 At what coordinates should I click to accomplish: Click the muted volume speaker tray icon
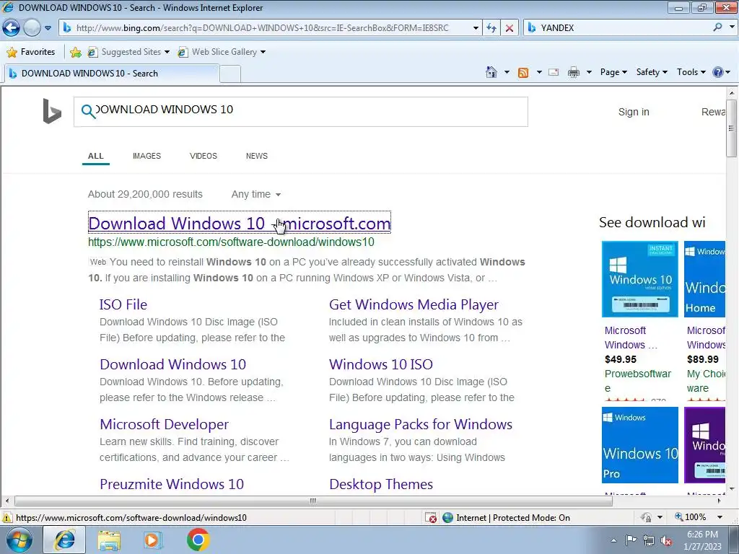[x=666, y=540]
